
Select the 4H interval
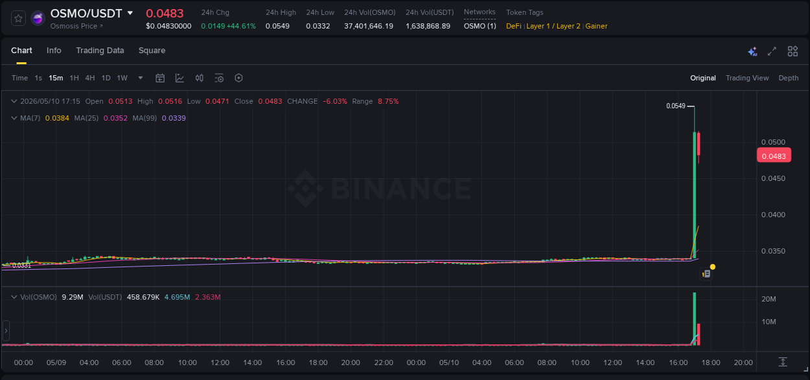coord(89,78)
